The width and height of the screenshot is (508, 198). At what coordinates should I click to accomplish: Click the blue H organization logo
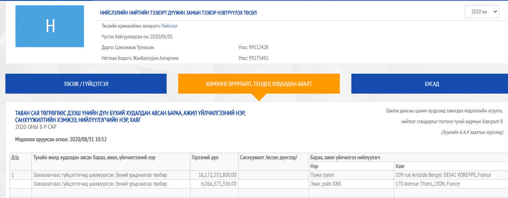[x=50, y=26]
